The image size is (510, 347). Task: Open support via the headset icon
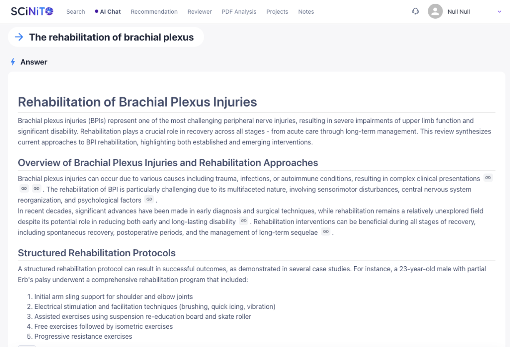[x=415, y=11]
